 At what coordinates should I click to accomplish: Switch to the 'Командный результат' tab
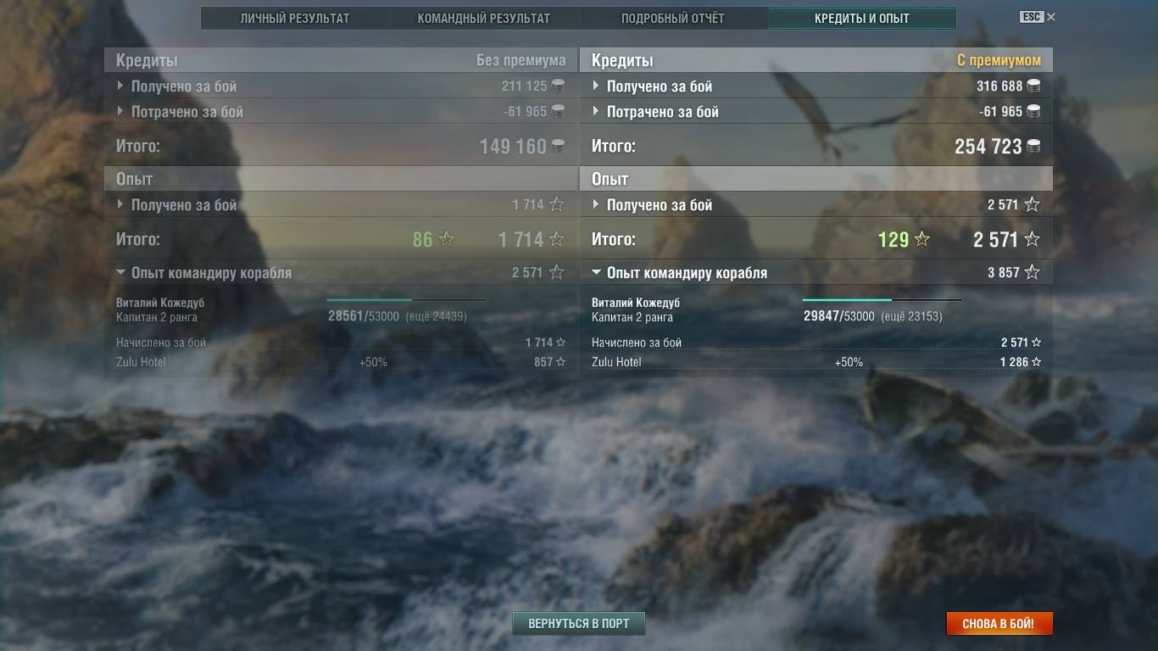[x=484, y=18]
